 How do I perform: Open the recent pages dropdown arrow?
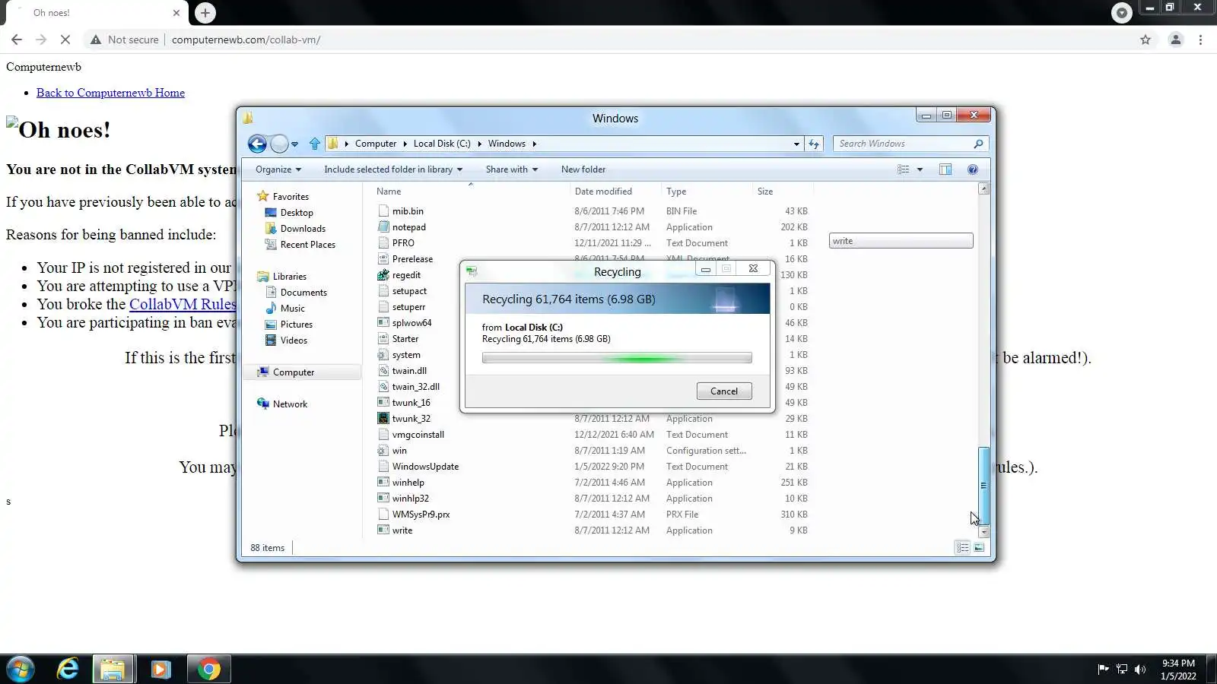coord(294,144)
